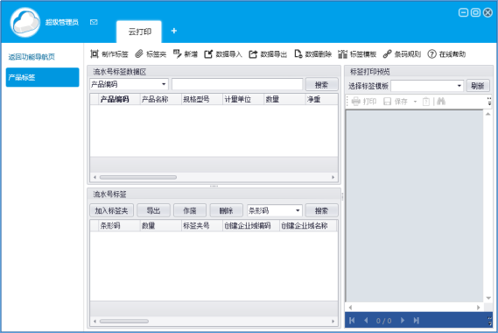Click the clipboard icon in preview toolbar
This screenshot has width=498, height=333.
[x=426, y=102]
